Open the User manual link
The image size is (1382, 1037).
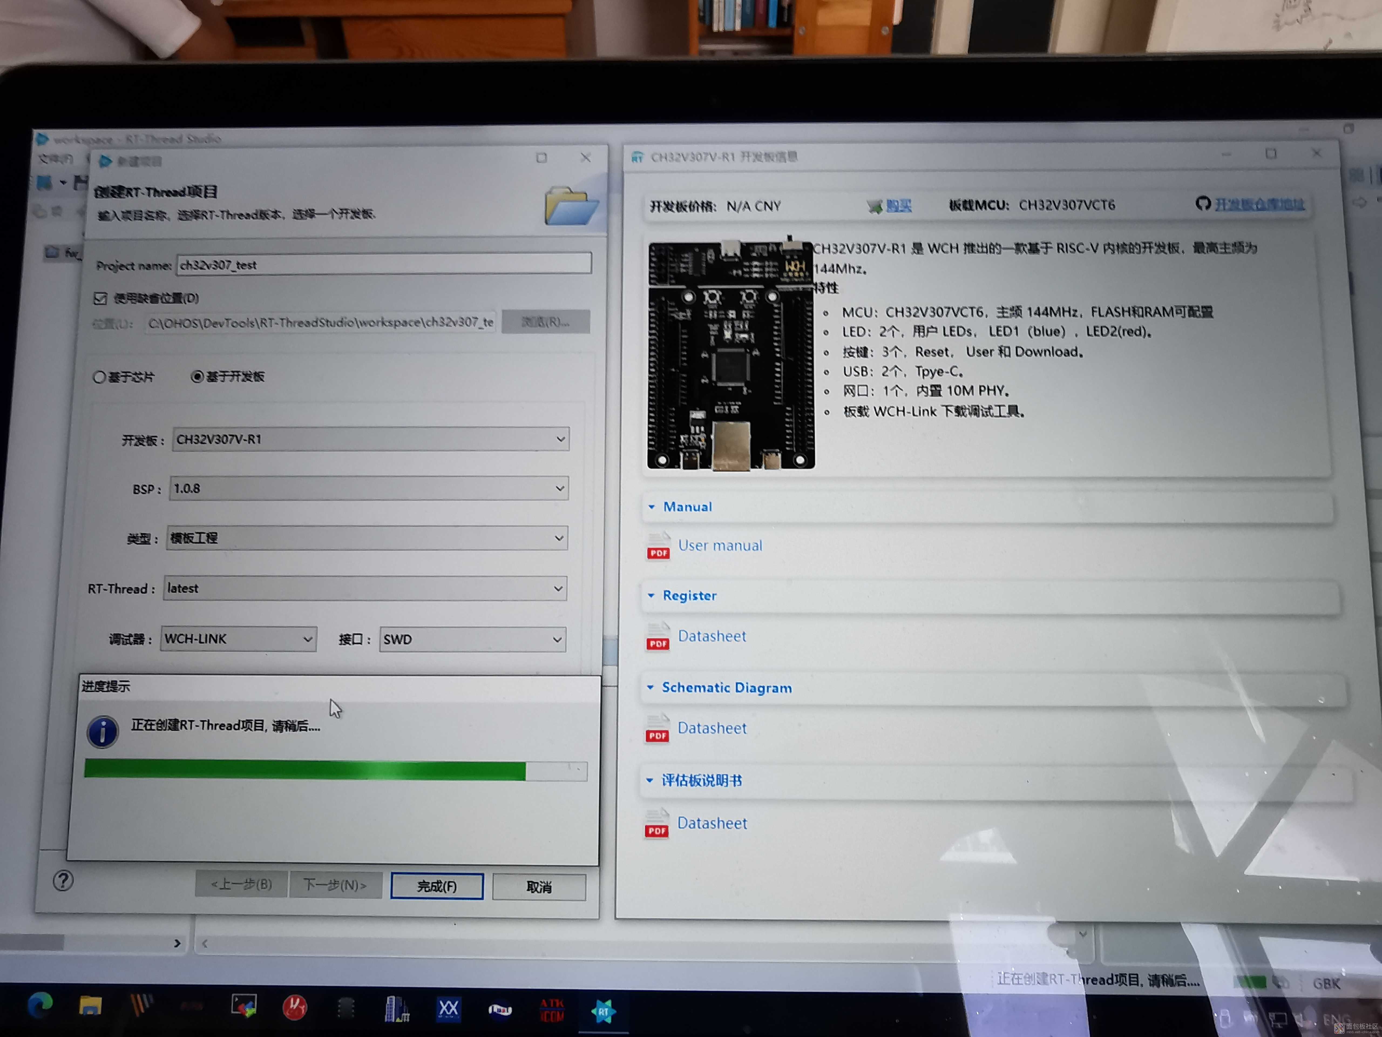720,546
